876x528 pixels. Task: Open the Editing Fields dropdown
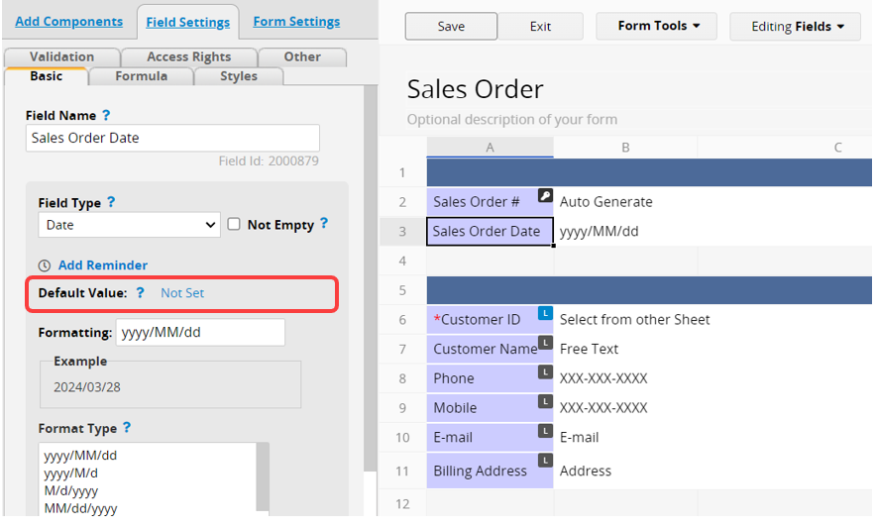[795, 27]
